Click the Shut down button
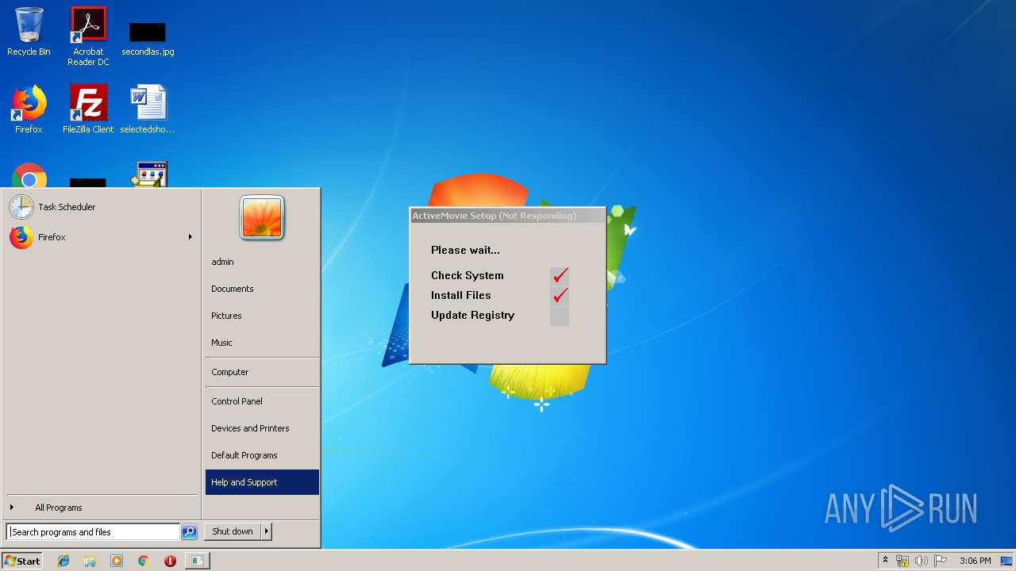Viewport: 1016px width, 571px height. 233,531
